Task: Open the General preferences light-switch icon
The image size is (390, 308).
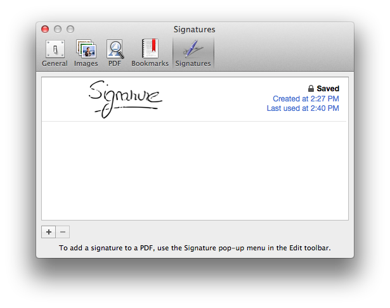Action: click(x=55, y=49)
